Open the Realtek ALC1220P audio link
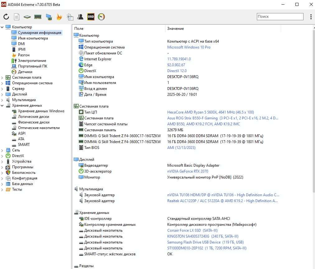This screenshot has width=315, height=269. pos(222,201)
